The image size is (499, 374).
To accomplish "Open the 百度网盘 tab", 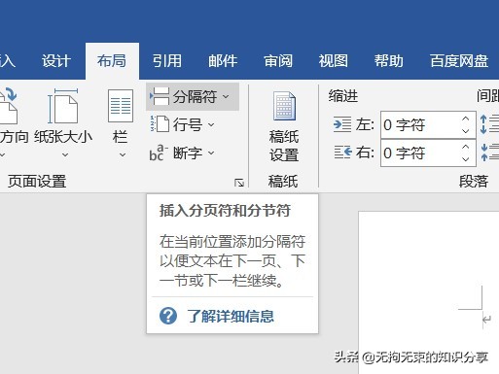I will tap(459, 61).
